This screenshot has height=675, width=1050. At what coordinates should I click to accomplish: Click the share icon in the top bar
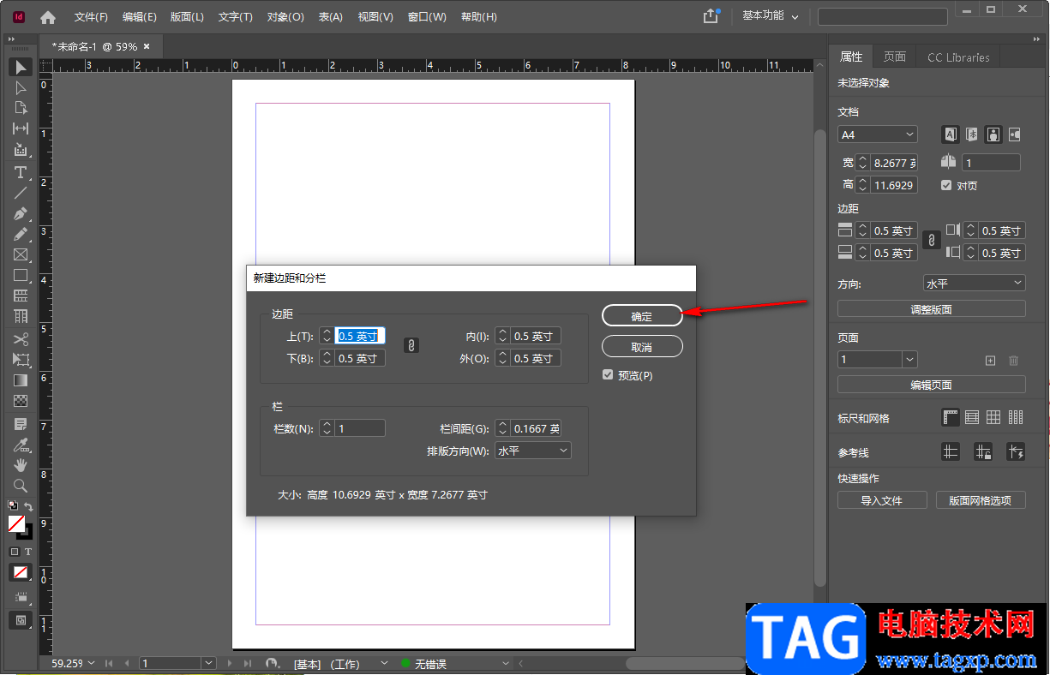point(711,16)
